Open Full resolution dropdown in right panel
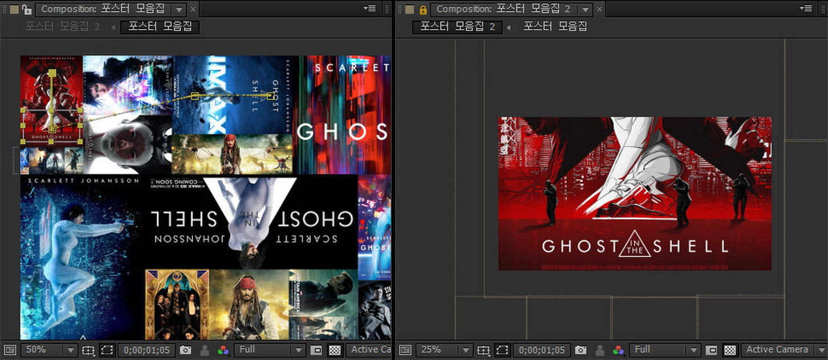Image resolution: width=828 pixels, height=360 pixels. pos(665,350)
